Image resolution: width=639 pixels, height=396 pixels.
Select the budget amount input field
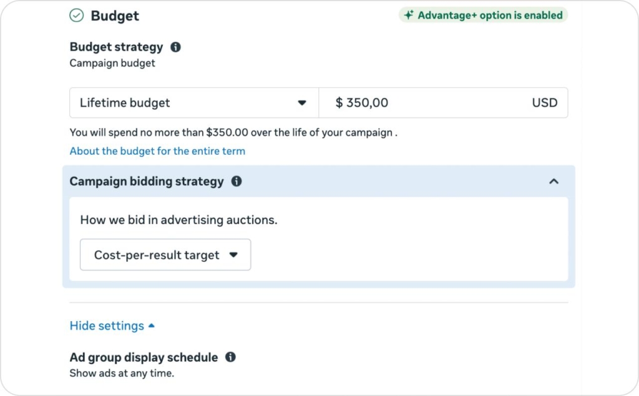pos(406,102)
